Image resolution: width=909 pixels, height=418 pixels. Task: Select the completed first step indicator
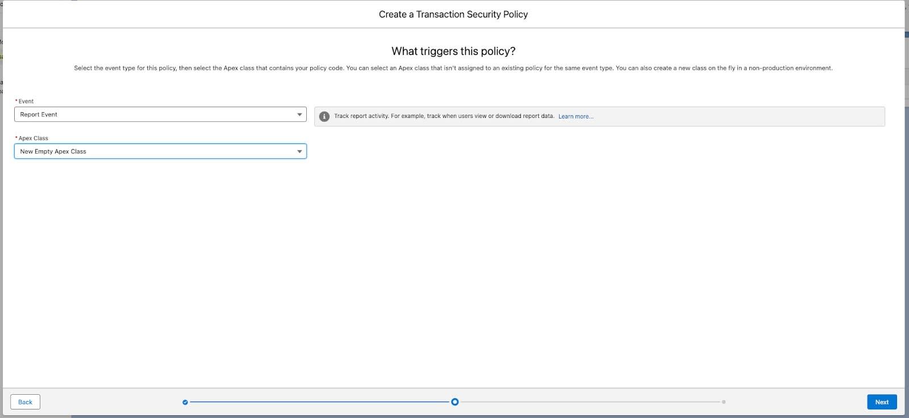click(185, 402)
